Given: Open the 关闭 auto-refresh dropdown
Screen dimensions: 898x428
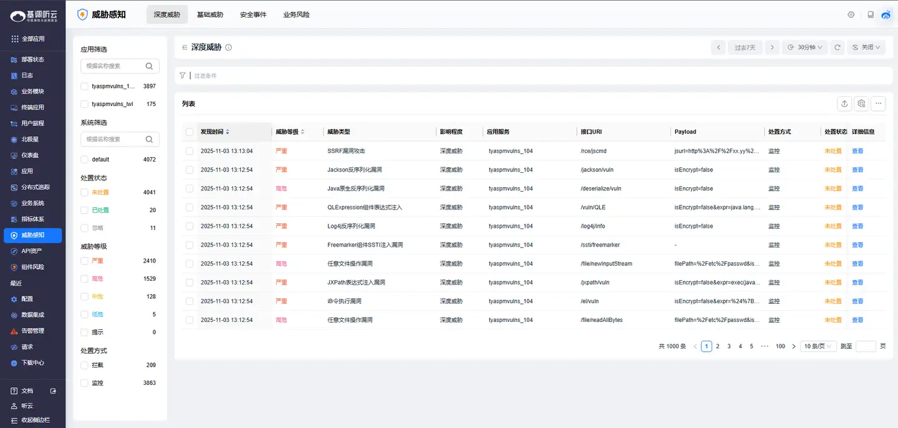Looking at the screenshot, I should [866, 47].
